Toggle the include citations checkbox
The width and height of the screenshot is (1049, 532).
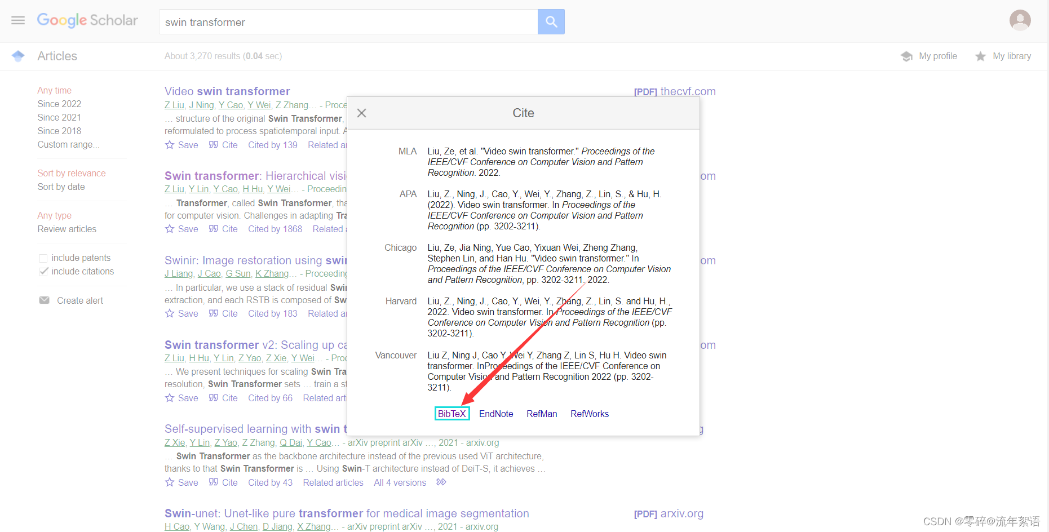(43, 272)
